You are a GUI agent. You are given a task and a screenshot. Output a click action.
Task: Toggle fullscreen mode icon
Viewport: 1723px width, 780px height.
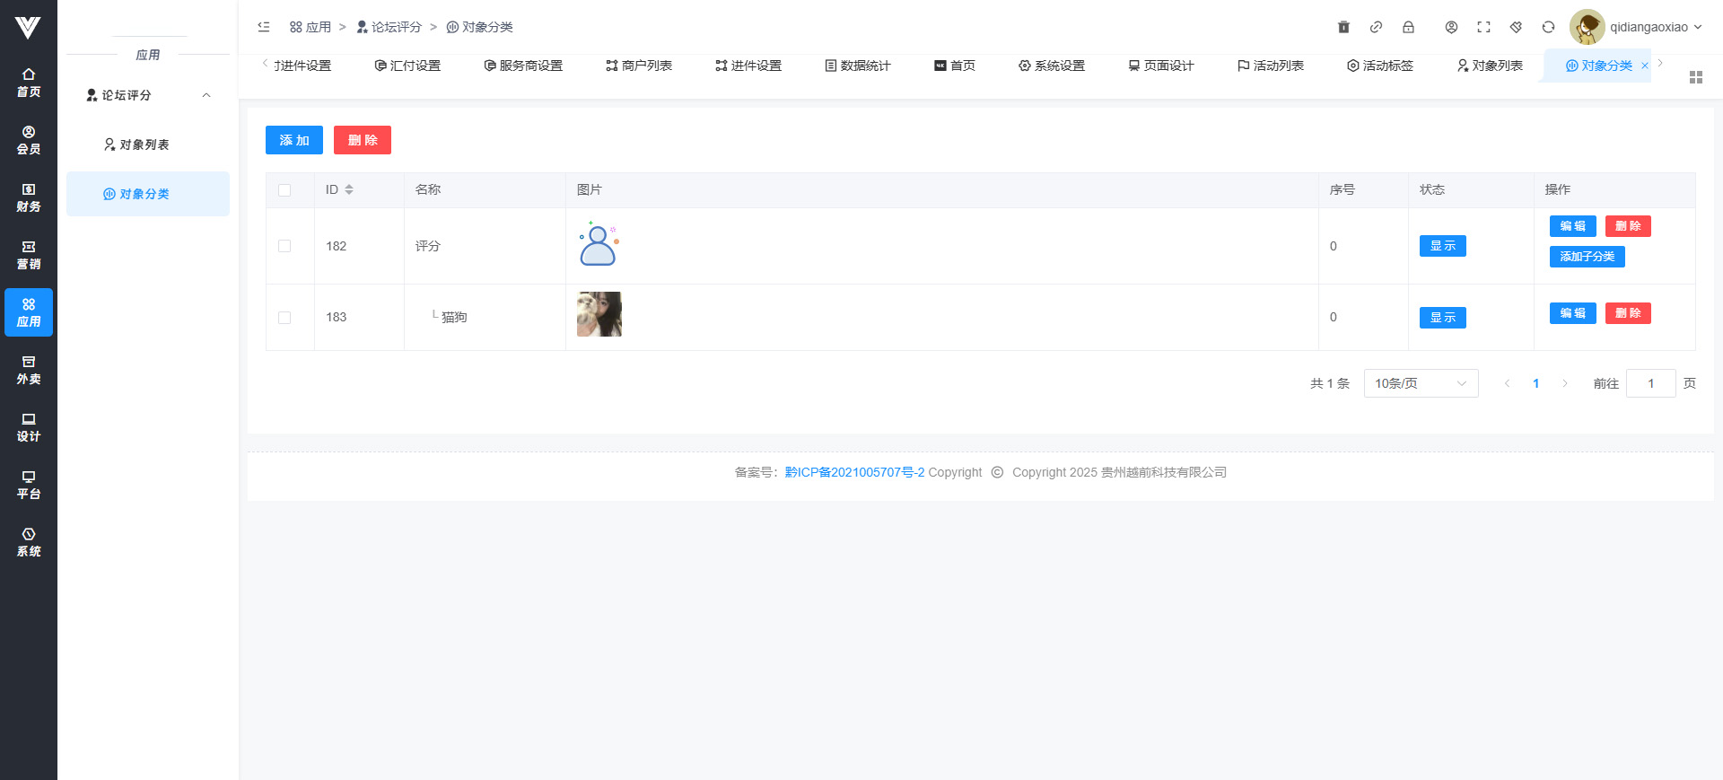click(1483, 27)
